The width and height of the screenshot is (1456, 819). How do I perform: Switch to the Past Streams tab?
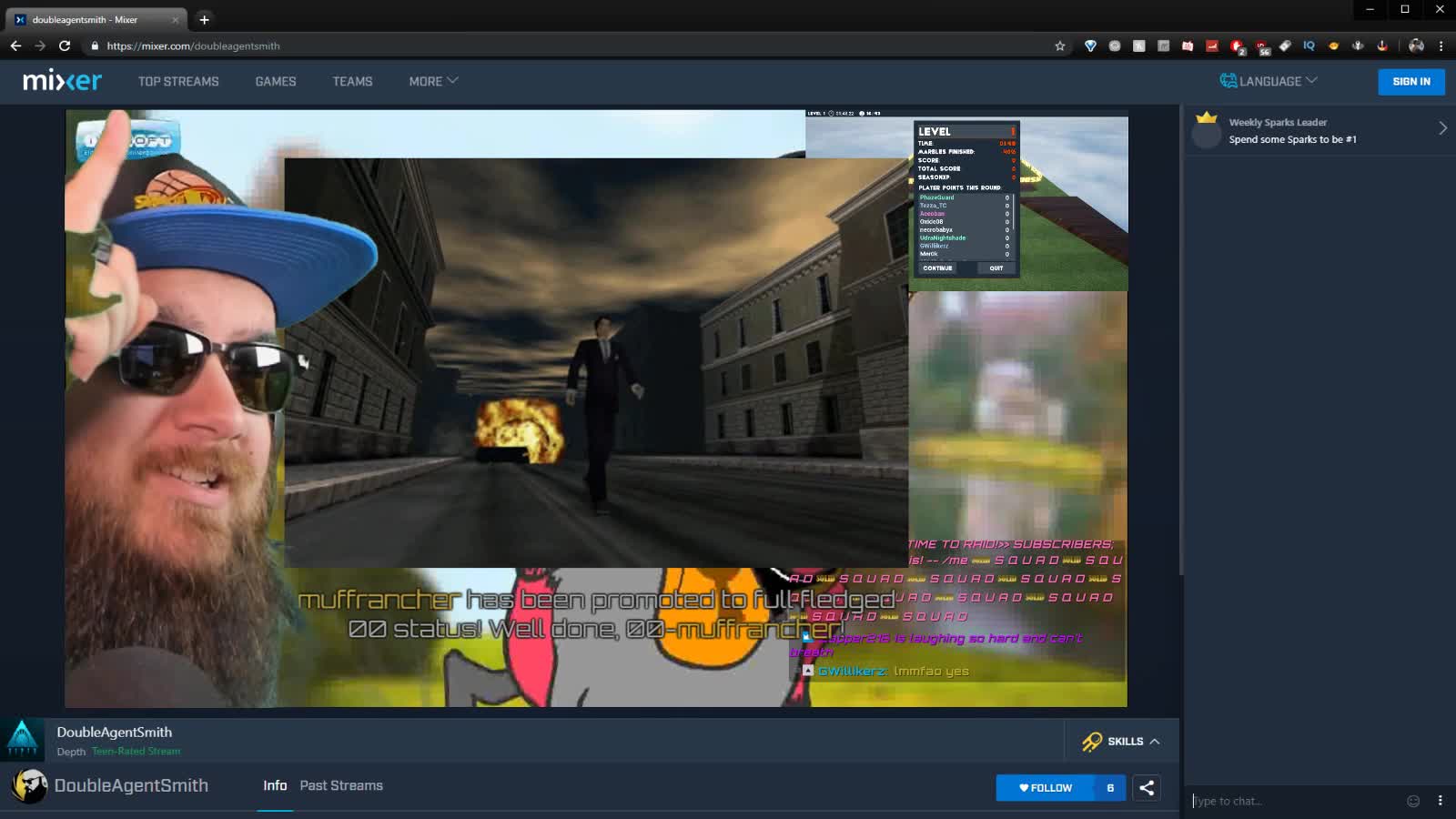341,785
